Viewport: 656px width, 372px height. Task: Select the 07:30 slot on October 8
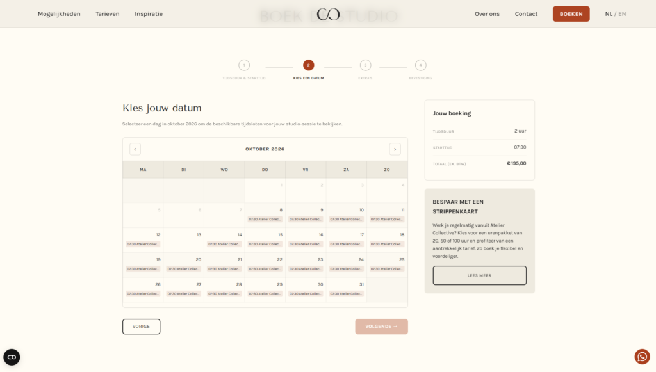coord(265,219)
